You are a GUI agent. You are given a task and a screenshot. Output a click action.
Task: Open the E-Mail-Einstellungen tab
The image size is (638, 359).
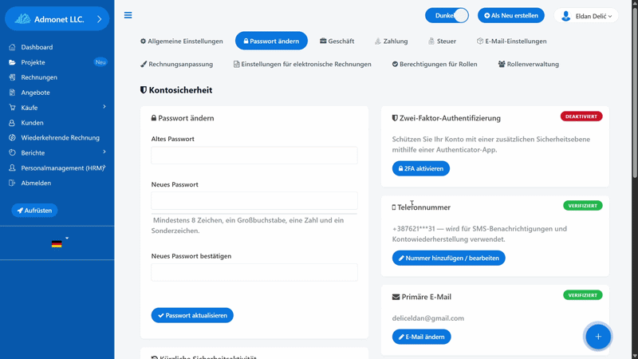[511, 41]
